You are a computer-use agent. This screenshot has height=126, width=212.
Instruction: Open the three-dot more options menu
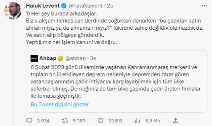coord(205,6)
